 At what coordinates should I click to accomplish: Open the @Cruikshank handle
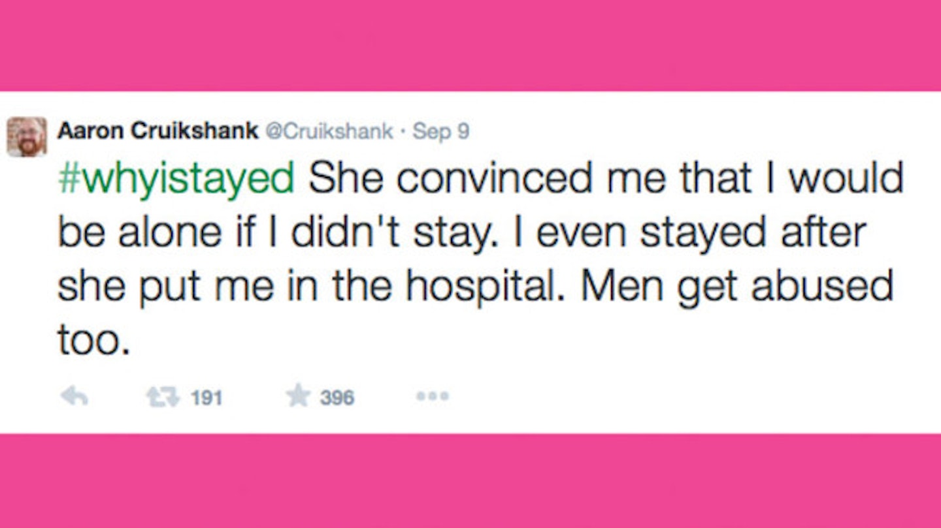point(329,131)
